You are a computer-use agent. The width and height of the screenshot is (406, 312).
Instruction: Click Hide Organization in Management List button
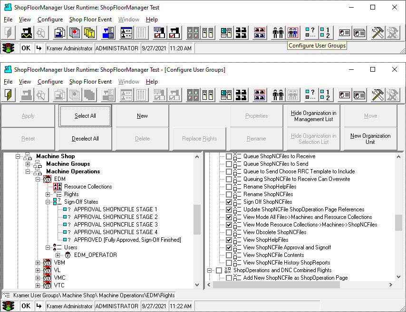click(313, 116)
